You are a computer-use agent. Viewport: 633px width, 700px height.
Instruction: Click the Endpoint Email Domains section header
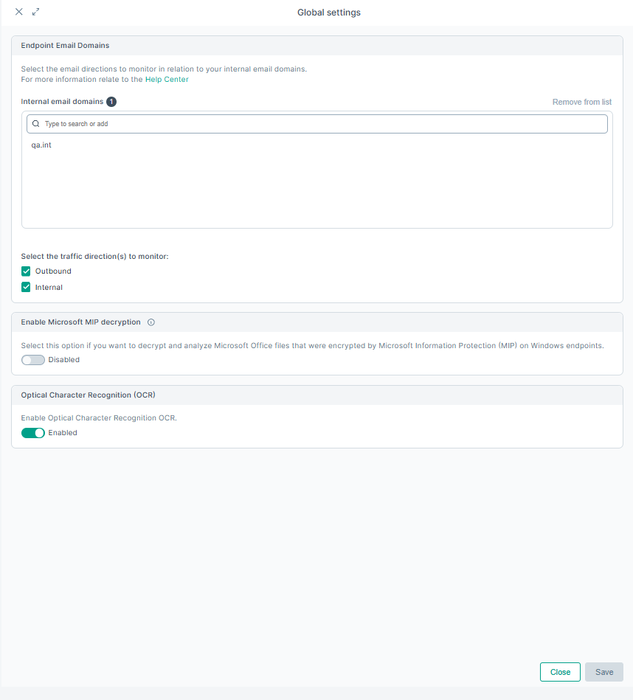[65, 46]
